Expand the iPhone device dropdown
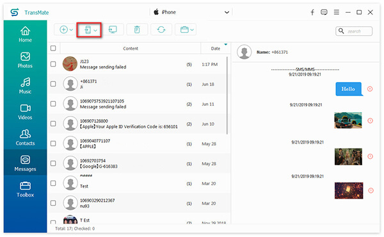Viewport: 384px width, 237px height. click(227, 12)
